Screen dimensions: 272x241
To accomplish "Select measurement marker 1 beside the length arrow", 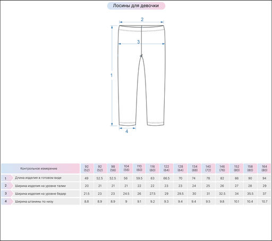I will (112, 75).
